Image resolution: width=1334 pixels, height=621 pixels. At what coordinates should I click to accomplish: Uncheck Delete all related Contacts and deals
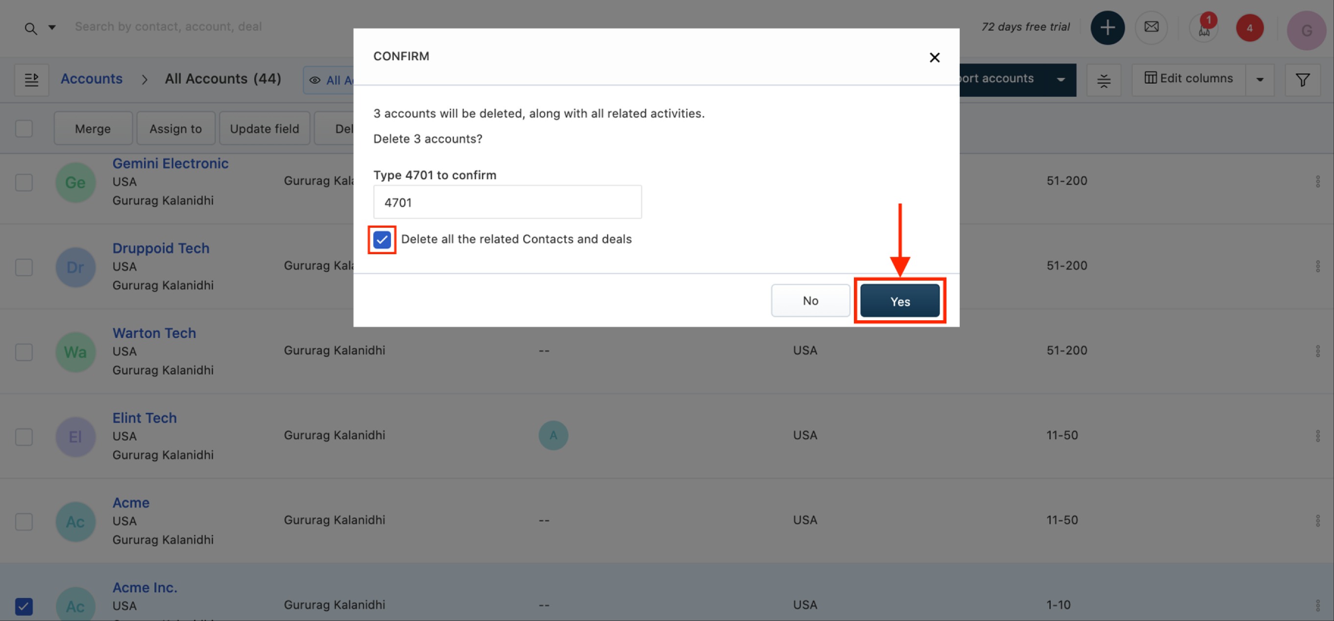382,239
